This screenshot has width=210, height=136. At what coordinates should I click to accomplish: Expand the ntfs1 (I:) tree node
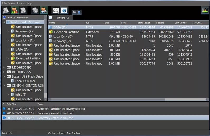[8, 95]
